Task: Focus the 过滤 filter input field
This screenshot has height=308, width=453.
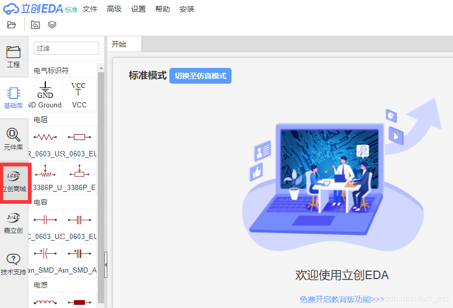Action: pyautogui.click(x=66, y=48)
